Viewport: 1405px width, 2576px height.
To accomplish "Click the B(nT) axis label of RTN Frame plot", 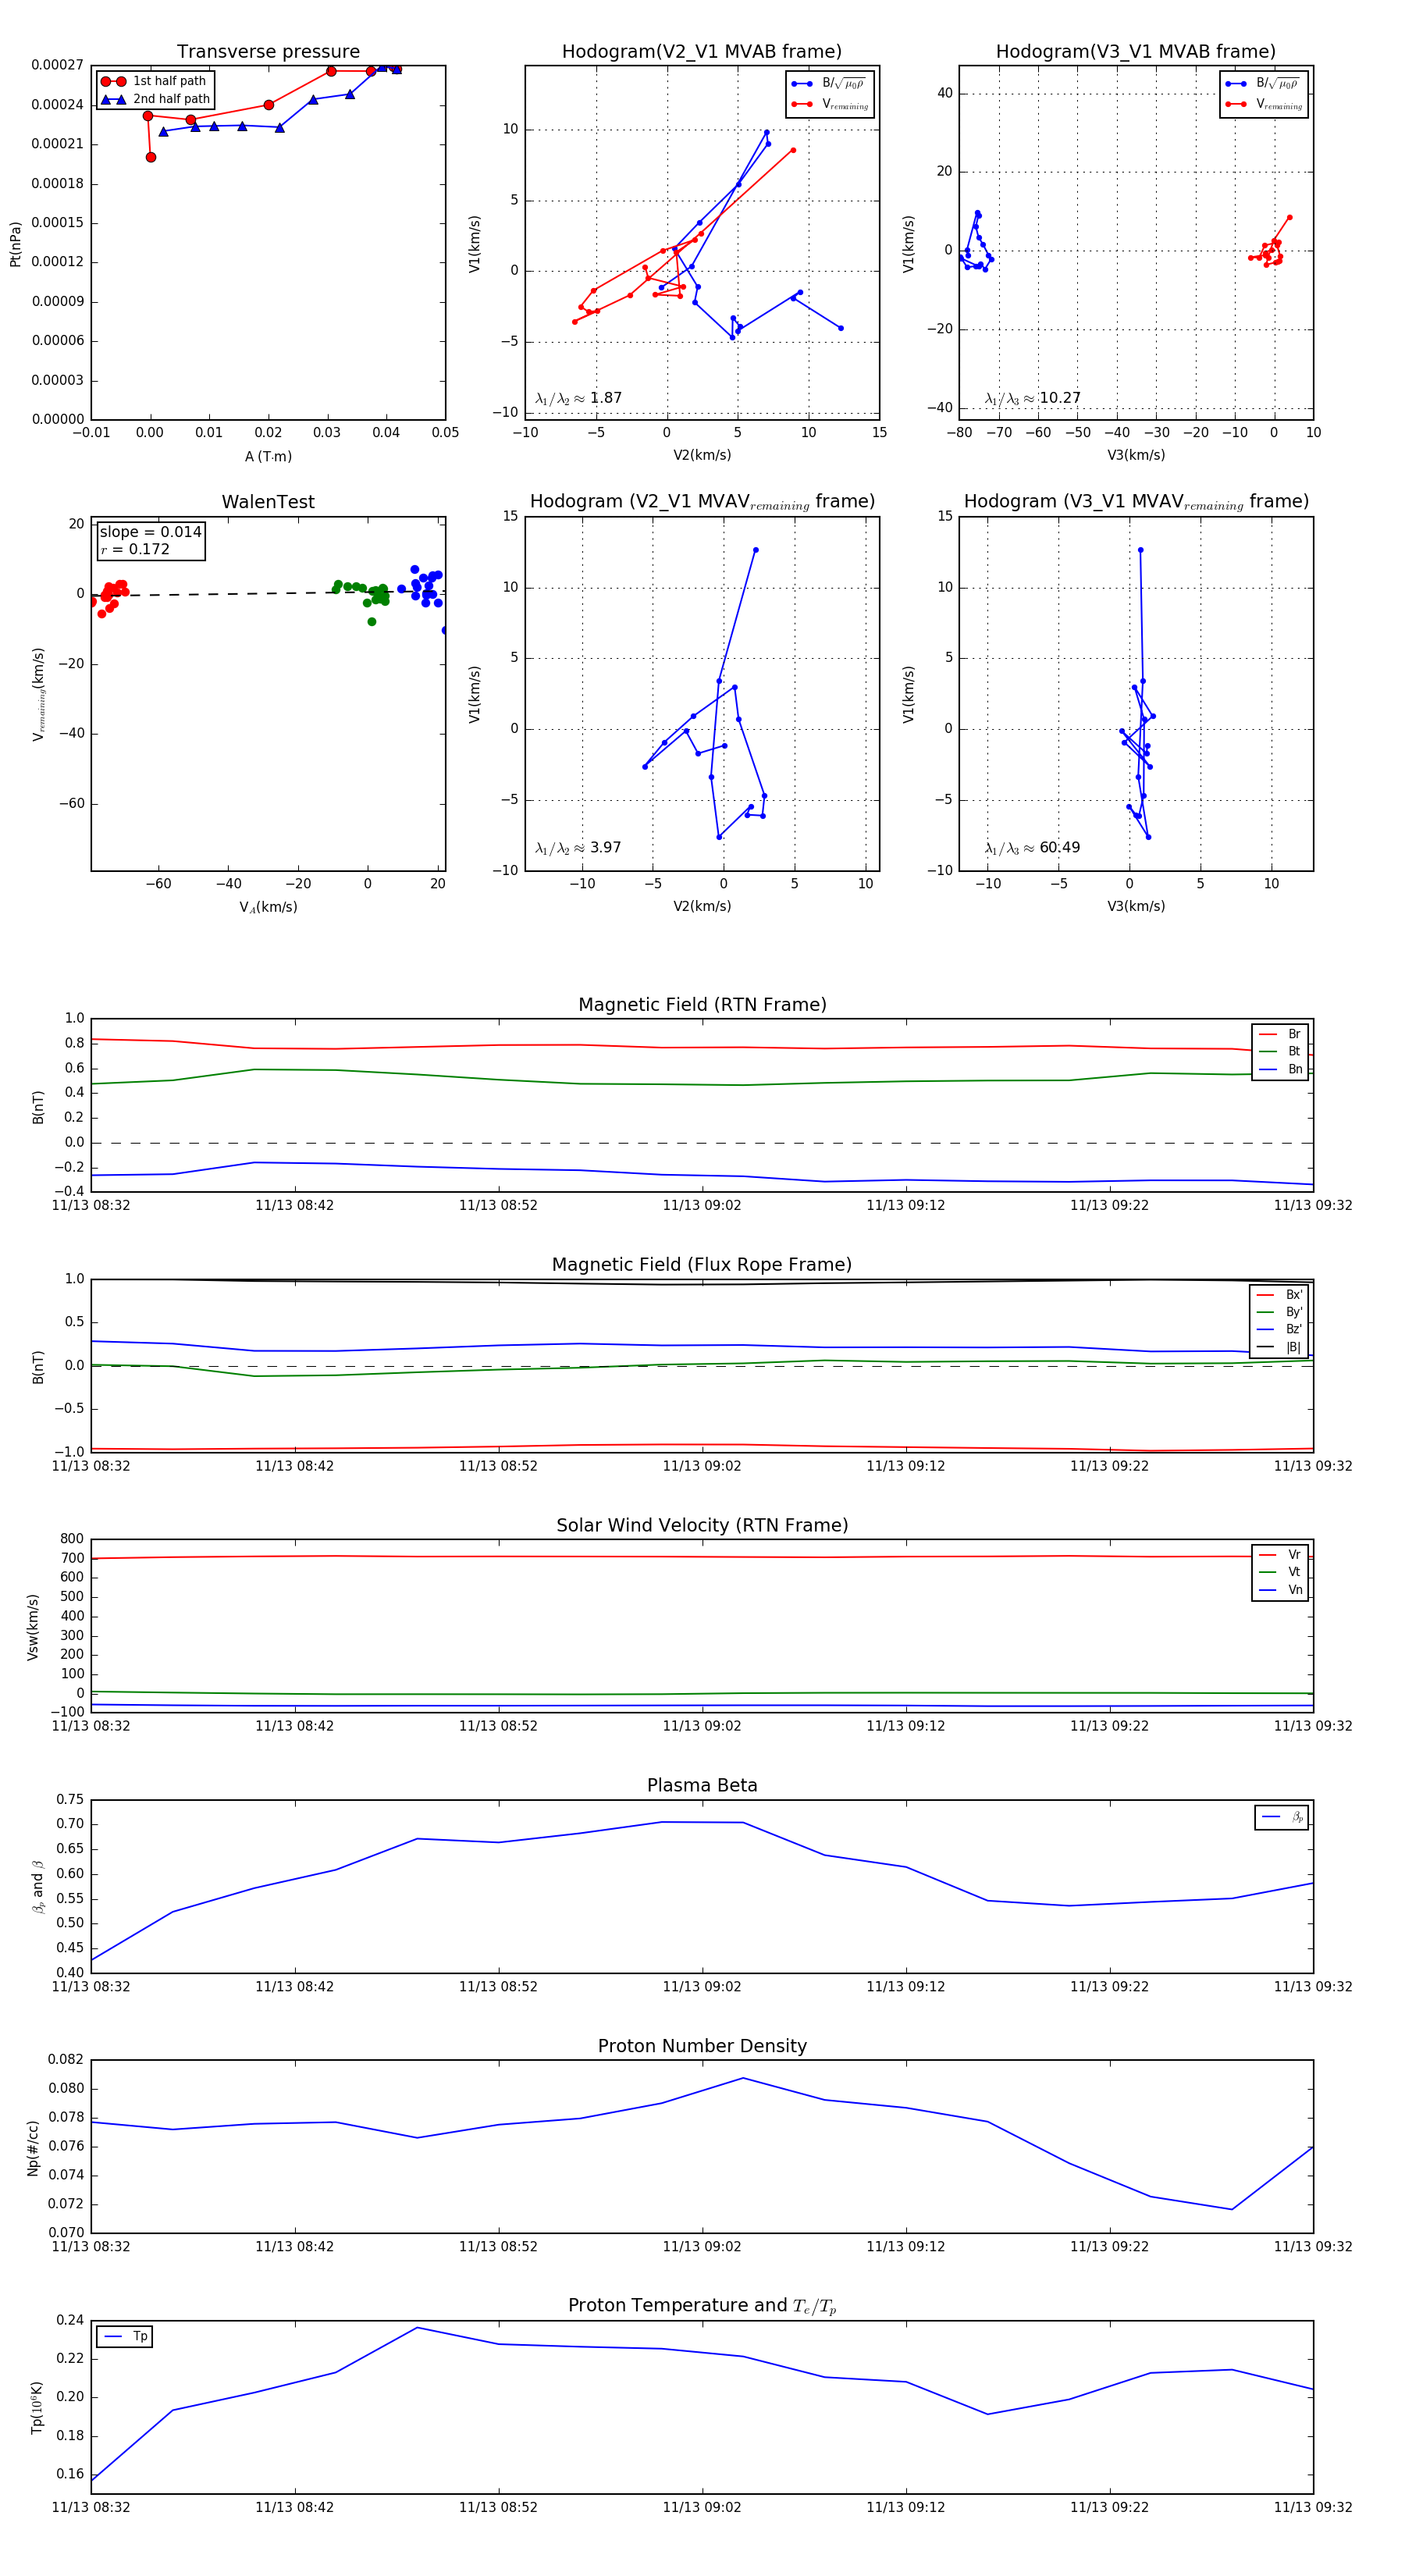I will 38,1107.
